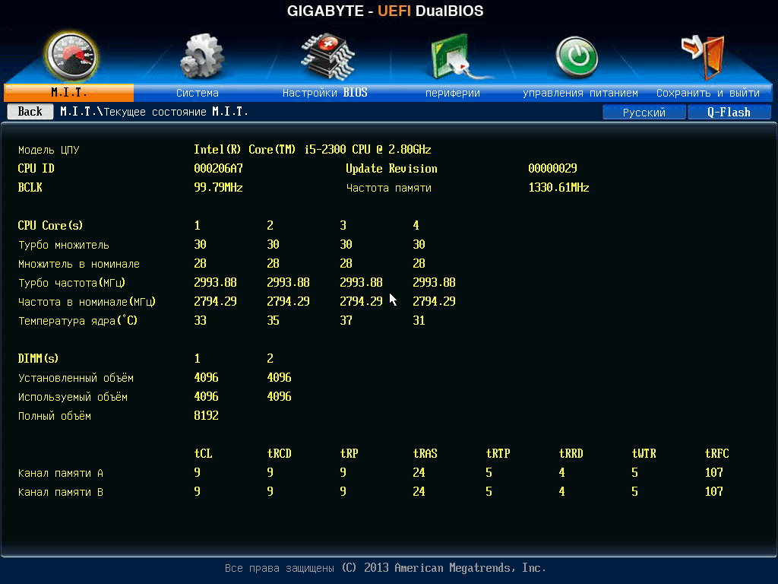Click the American Megatrends copyright text
This screenshot has width=778, height=584.
(385, 567)
